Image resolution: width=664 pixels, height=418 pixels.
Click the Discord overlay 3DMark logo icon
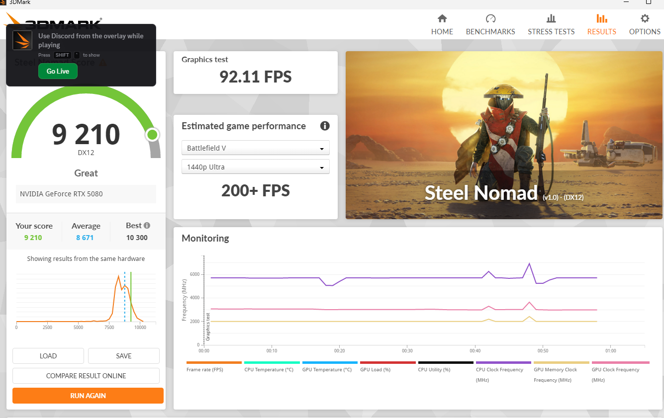coord(22,40)
